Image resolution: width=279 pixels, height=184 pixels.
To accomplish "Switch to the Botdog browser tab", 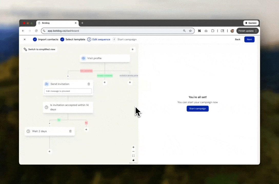I will (46, 23).
